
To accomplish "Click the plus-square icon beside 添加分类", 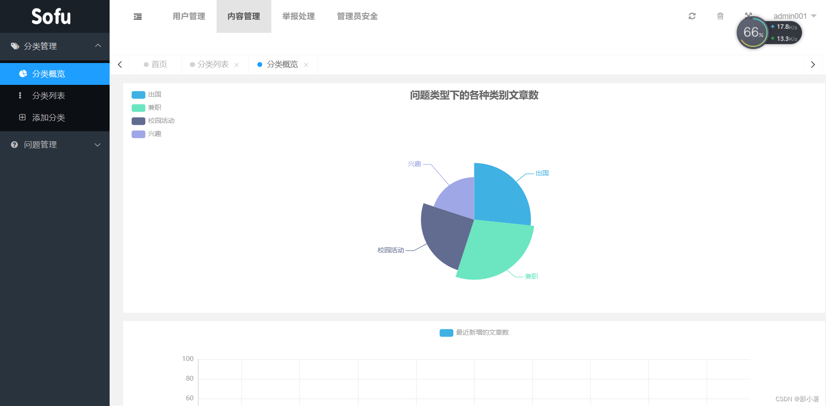I will click(22, 117).
